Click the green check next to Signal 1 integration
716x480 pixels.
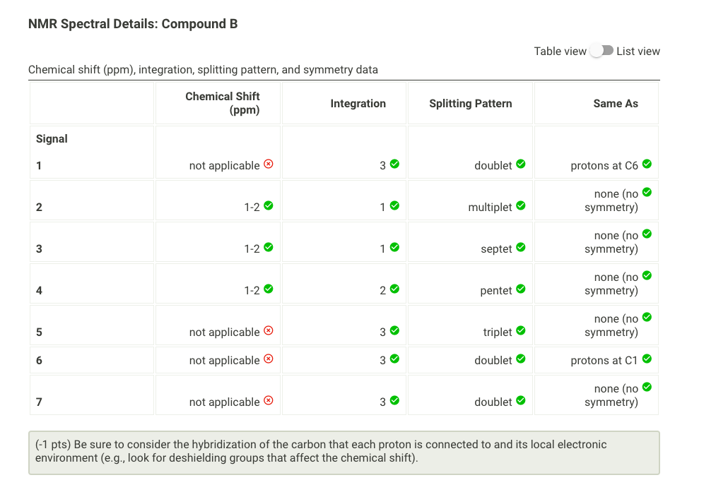395,164
